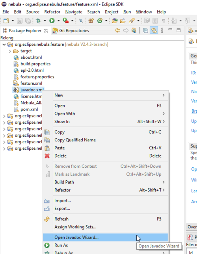Open the Window menu
Screen dimensions: 197x254
tap(144, 12)
